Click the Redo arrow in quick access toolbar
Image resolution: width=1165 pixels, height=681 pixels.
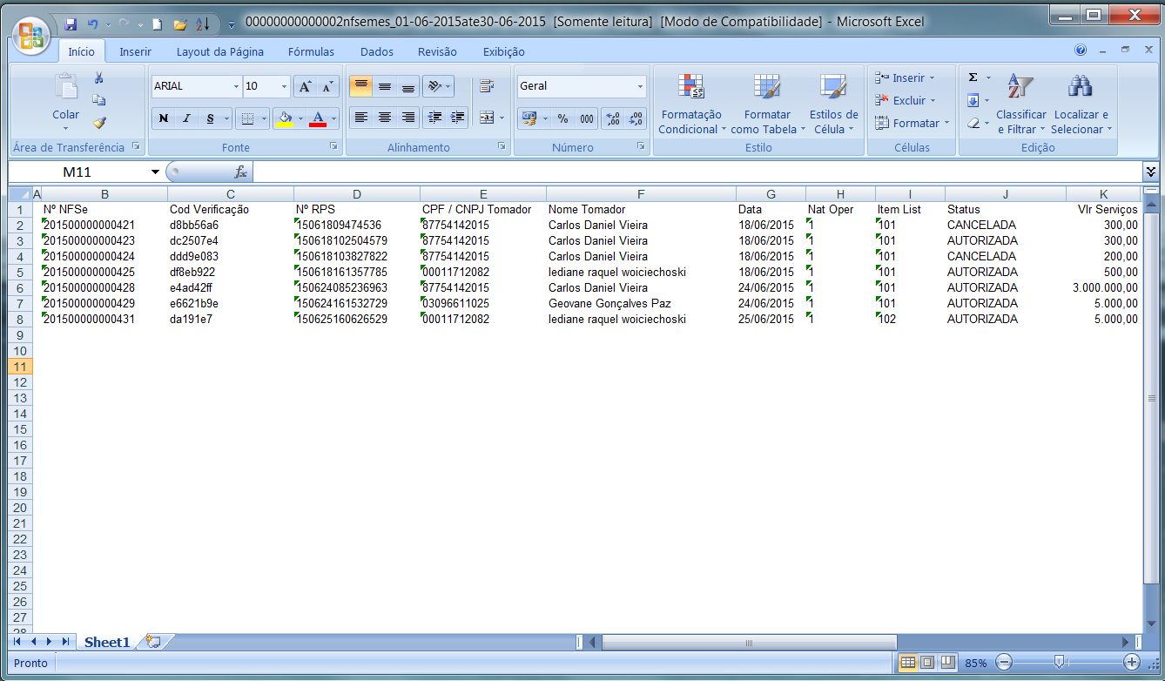124,24
